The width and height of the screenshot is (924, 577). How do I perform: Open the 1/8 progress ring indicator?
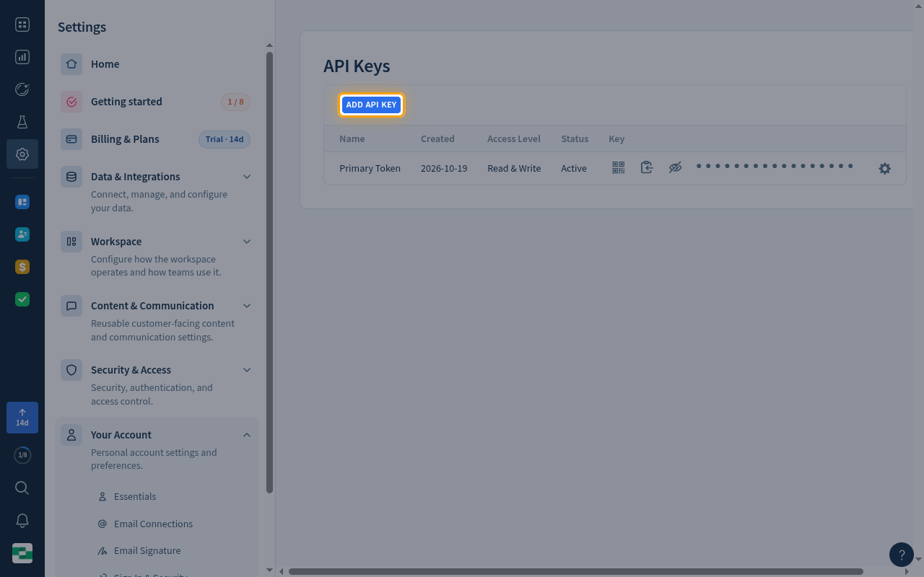click(22, 455)
